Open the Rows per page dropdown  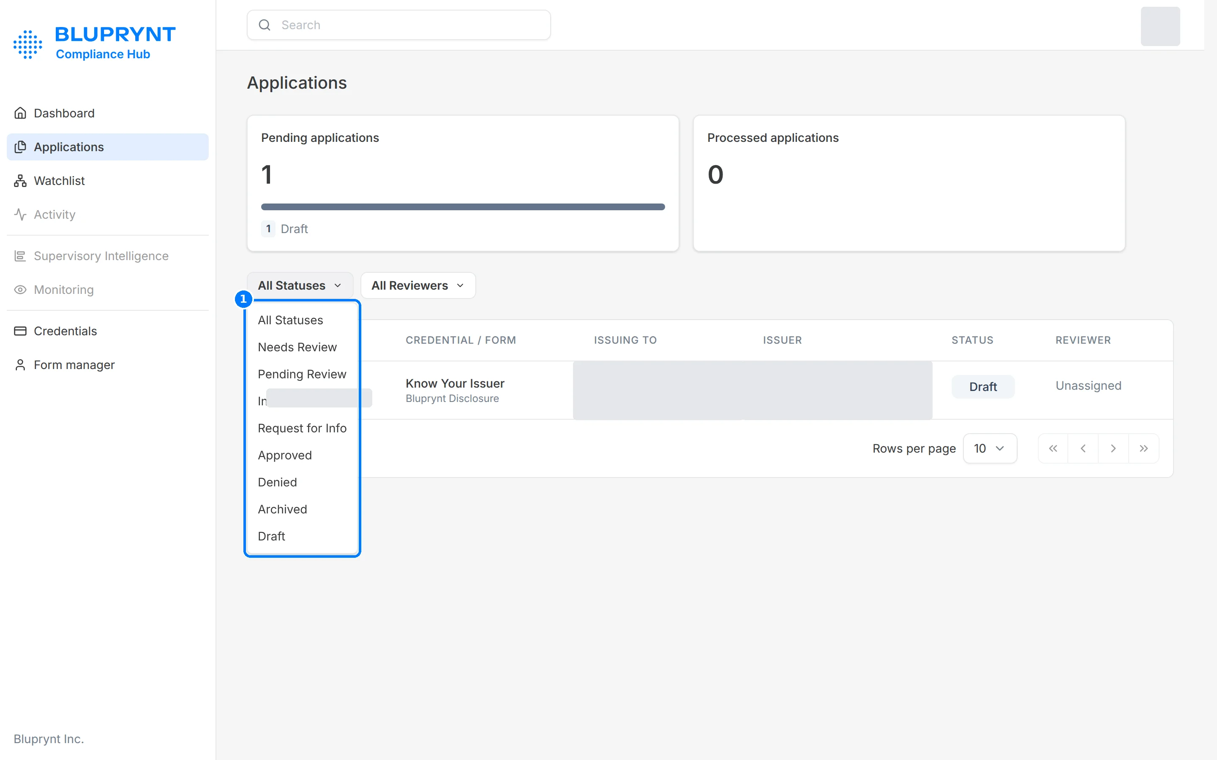[990, 448]
